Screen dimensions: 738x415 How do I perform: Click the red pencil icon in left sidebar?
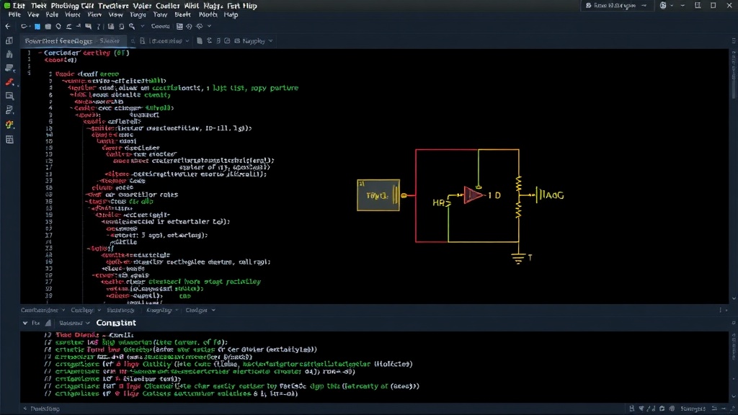click(9, 82)
